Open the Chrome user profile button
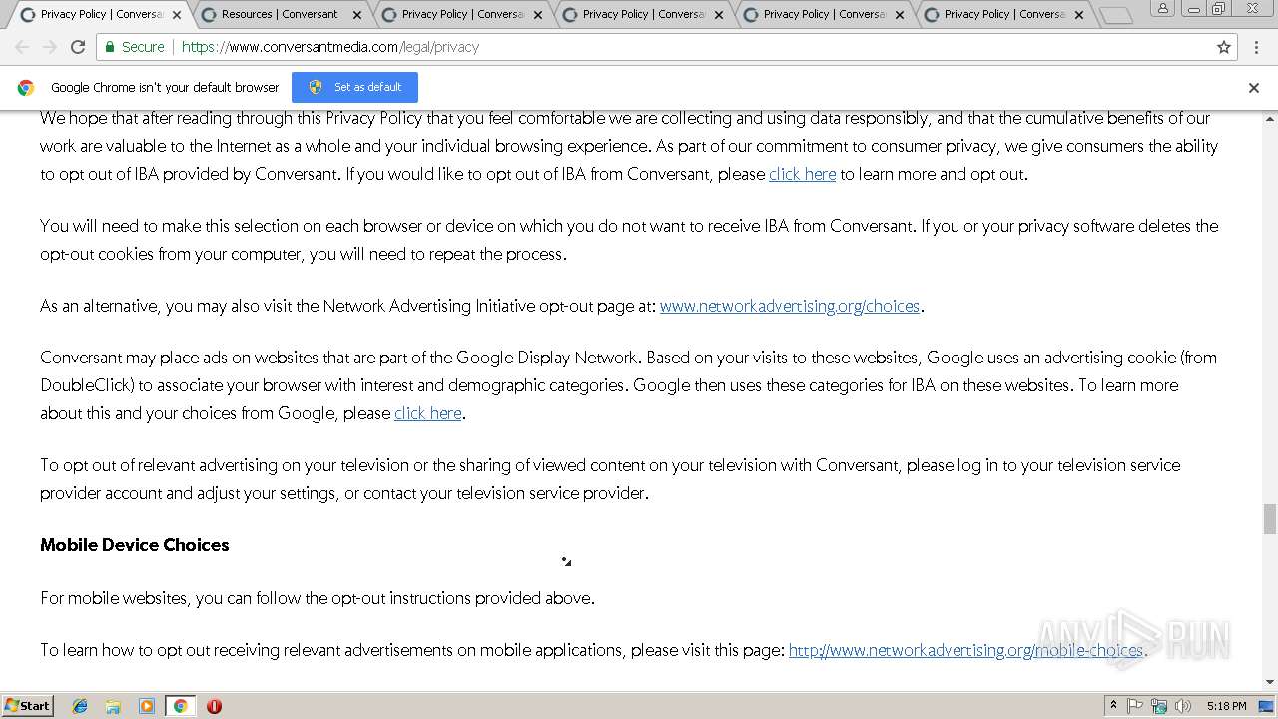Screen dimensions: 1278x719 click(1163, 9)
